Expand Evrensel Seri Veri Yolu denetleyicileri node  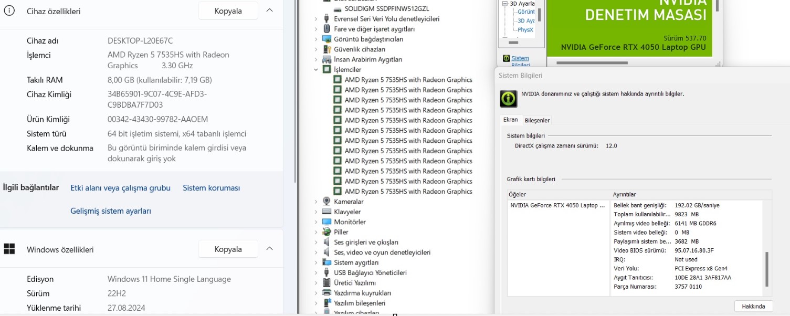pyautogui.click(x=316, y=19)
